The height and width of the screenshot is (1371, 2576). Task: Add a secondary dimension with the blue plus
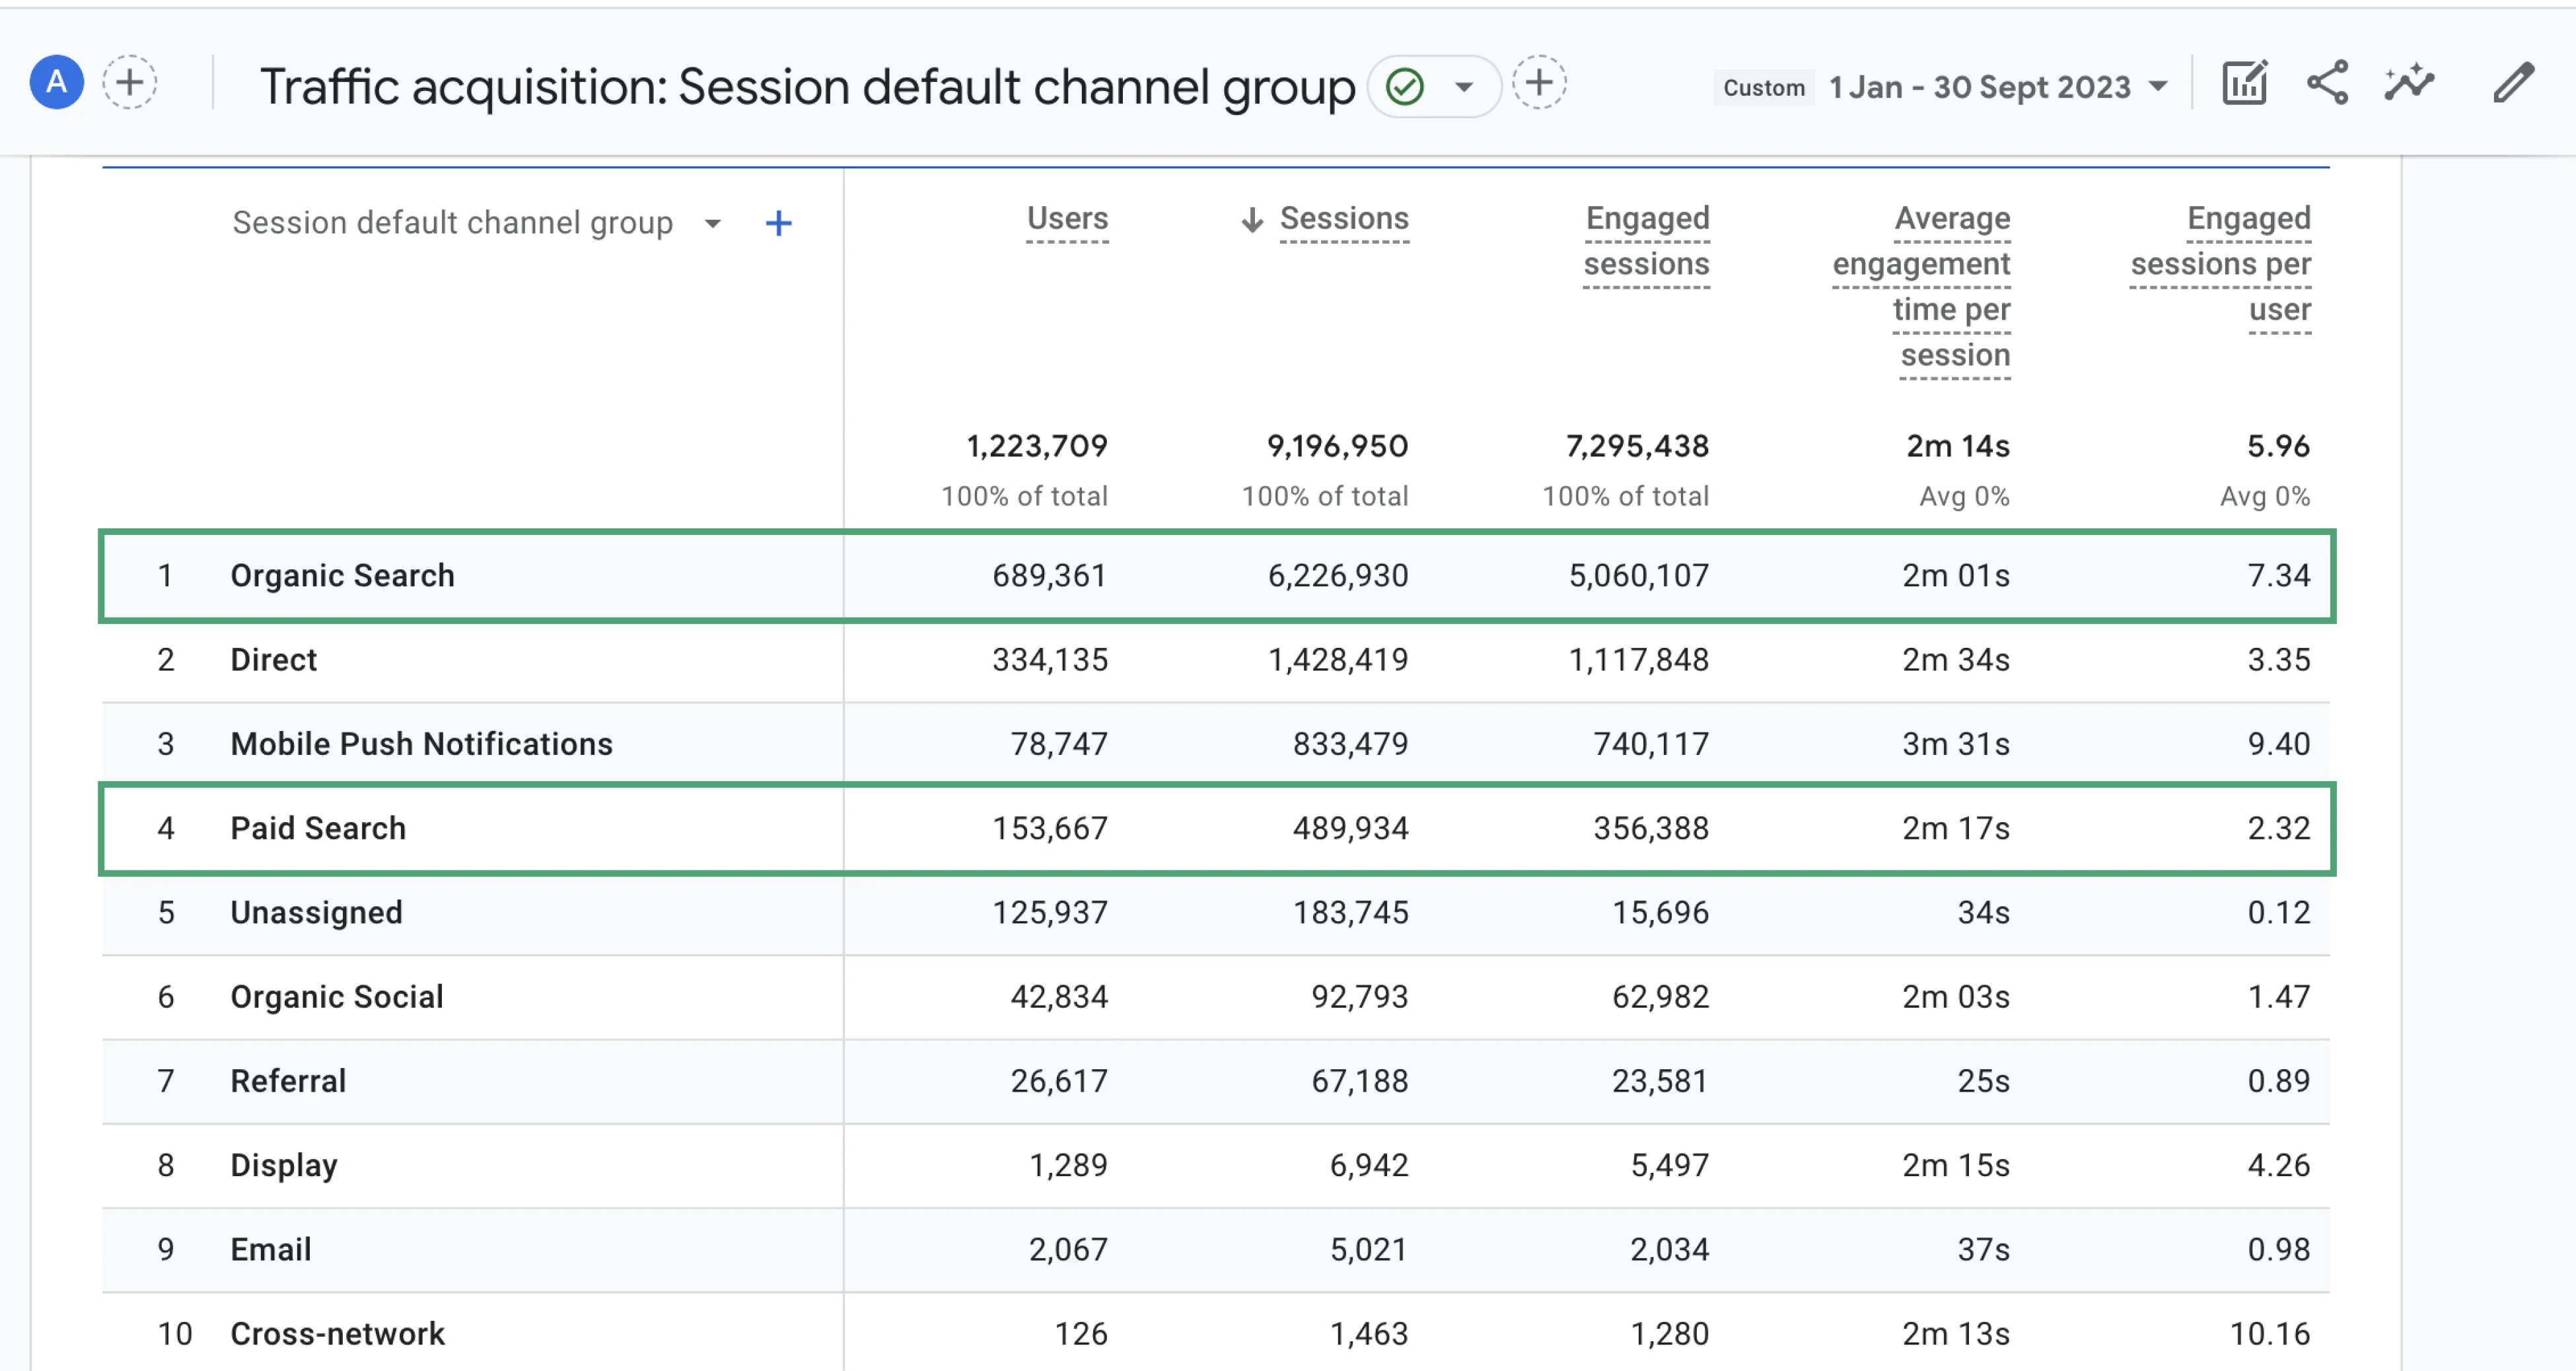point(778,223)
